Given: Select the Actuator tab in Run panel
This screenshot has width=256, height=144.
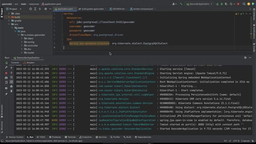Looking at the screenshot, I should [x=29, y=63].
